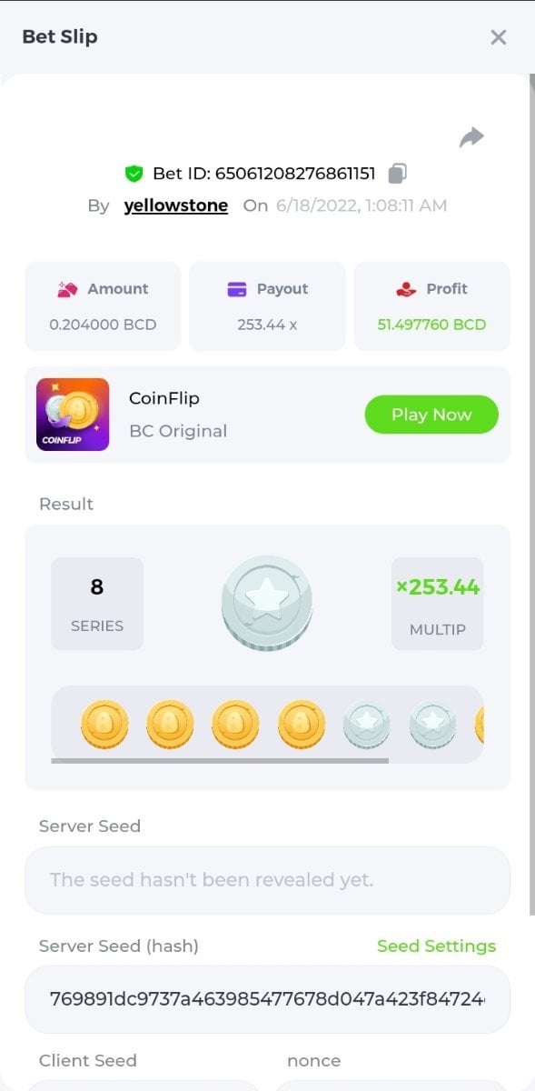Open Seed Settings link
535x1091 pixels.
[x=436, y=946]
